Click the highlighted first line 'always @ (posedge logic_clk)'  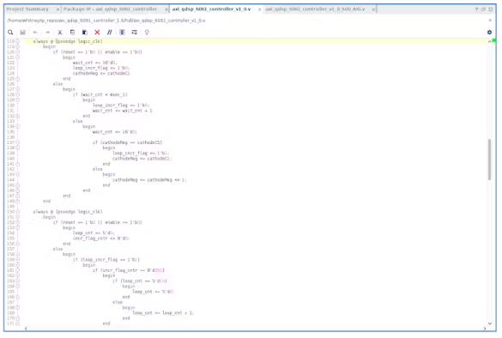[68, 41]
